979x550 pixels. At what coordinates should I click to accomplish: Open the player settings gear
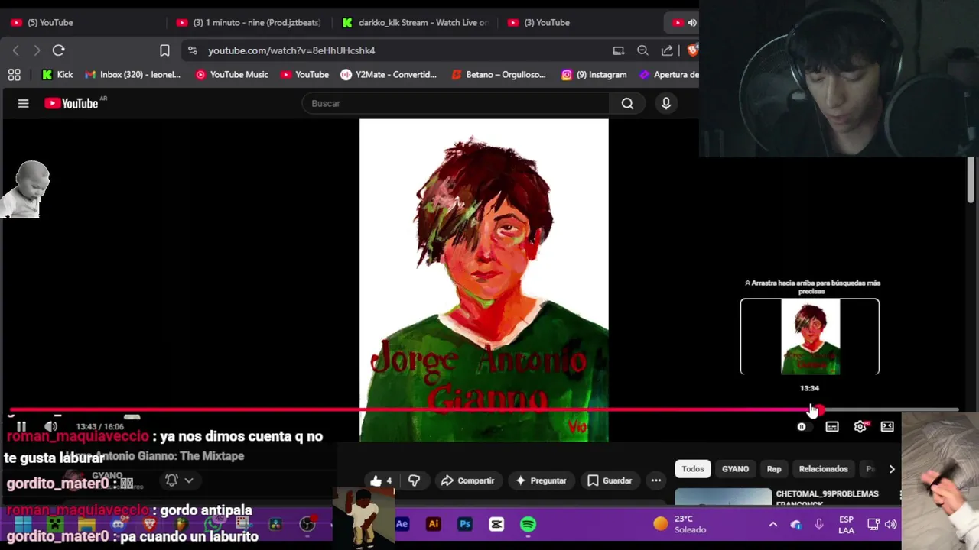click(860, 427)
